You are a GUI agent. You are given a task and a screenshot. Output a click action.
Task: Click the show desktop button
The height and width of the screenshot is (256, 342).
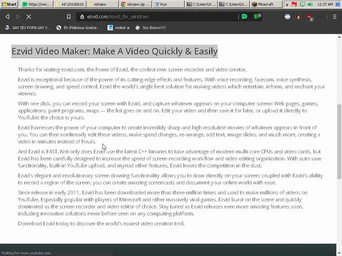pos(338,4)
